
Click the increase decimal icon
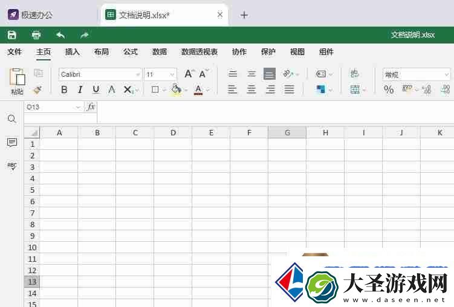click(x=446, y=89)
